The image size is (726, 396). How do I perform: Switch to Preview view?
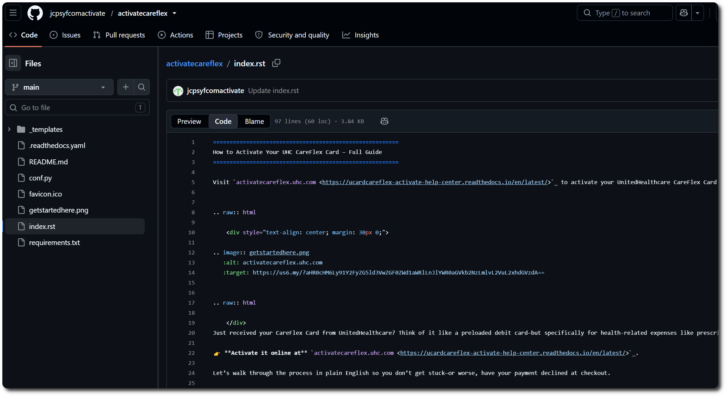coord(189,121)
